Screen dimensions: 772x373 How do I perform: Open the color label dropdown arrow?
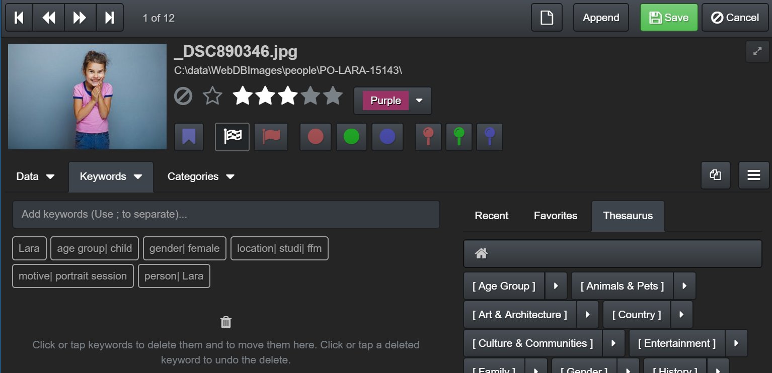pyautogui.click(x=419, y=101)
